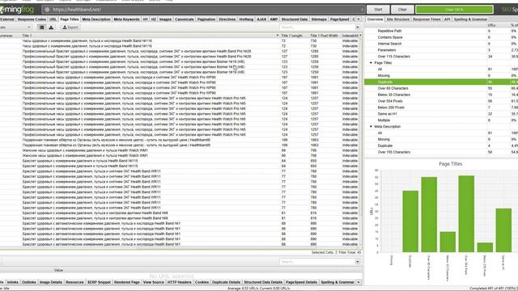This screenshot has width=518, height=291.
Task: Open right panel Spelling & Grammar tab
Action: (470, 19)
